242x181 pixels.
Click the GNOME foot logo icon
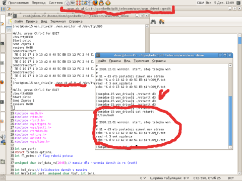(x=4, y=3)
